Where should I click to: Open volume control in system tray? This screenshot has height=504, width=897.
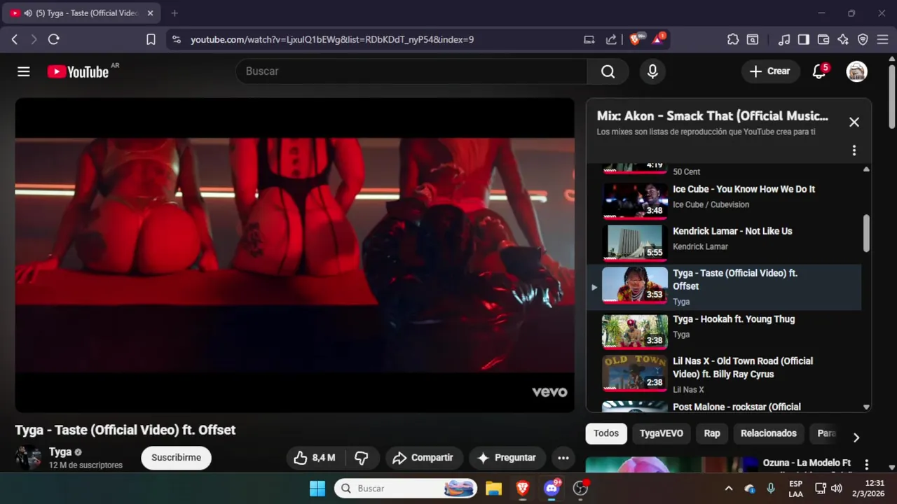point(836,489)
